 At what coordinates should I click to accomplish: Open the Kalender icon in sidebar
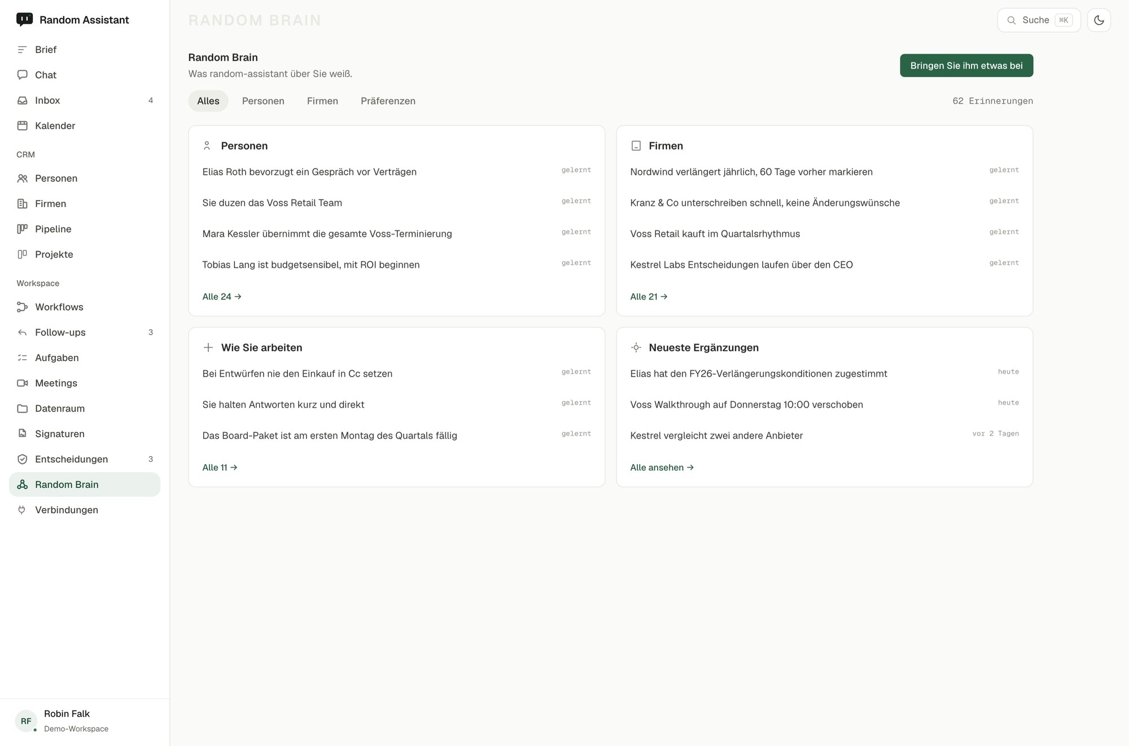tap(22, 126)
